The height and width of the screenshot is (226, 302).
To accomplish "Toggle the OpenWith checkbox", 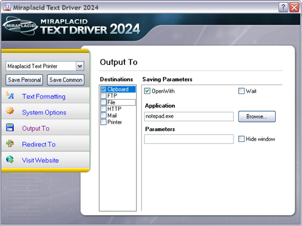I will tap(147, 91).
